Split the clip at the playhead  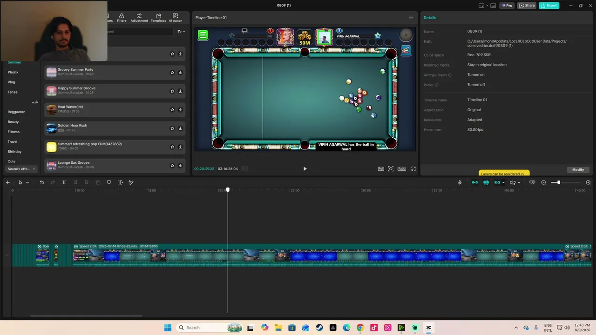(64, 182)
